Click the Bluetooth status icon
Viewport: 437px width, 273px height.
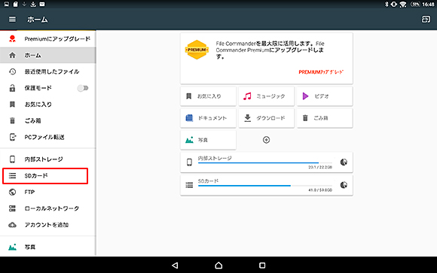coord(387,5)
